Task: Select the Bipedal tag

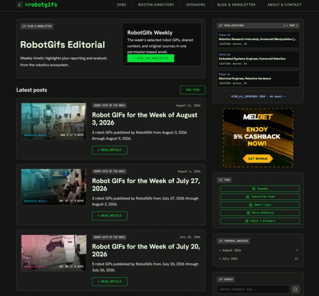Action: [260, 189]
